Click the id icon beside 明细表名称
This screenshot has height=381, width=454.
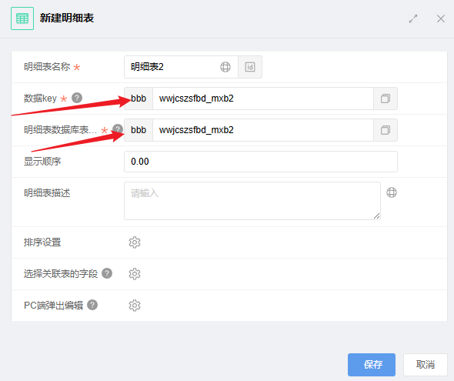pyautogui.click(x=250, y=67)
